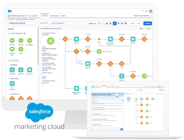Screen dimensions: 184x140
Task: Click the 13 minutes wait activity
Action: click(133, 76)
